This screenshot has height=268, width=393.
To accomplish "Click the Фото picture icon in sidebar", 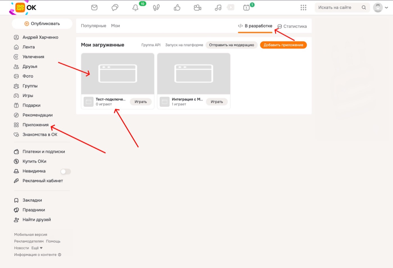I will (16, 76).
